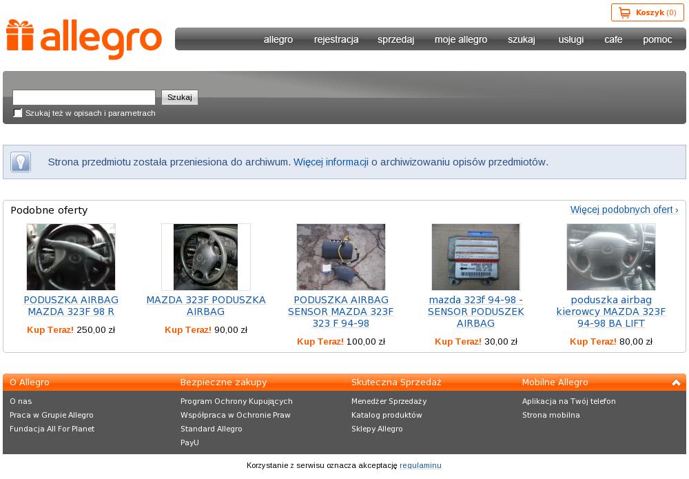Click the 90,00 zł price
689x479 pixels.
(x=231, y=330)
